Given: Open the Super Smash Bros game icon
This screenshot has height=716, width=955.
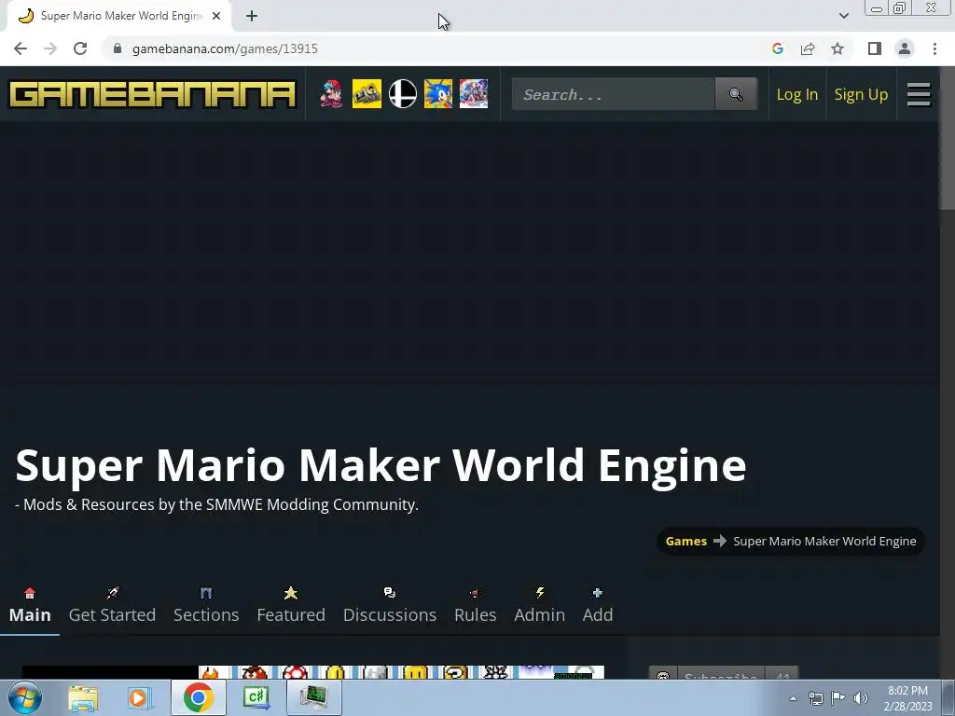Looking at the screenshot, I should point(403,94).
